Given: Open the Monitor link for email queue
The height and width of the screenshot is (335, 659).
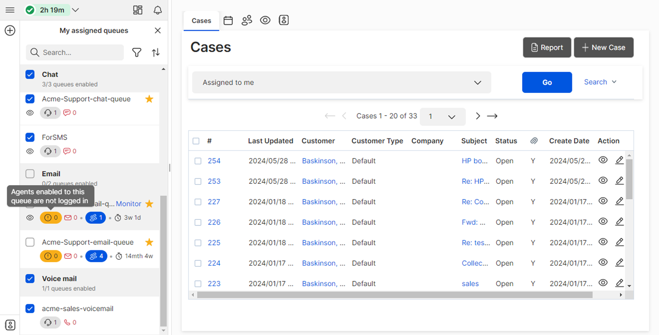Looking at the screenshot, I should (128, 204).
